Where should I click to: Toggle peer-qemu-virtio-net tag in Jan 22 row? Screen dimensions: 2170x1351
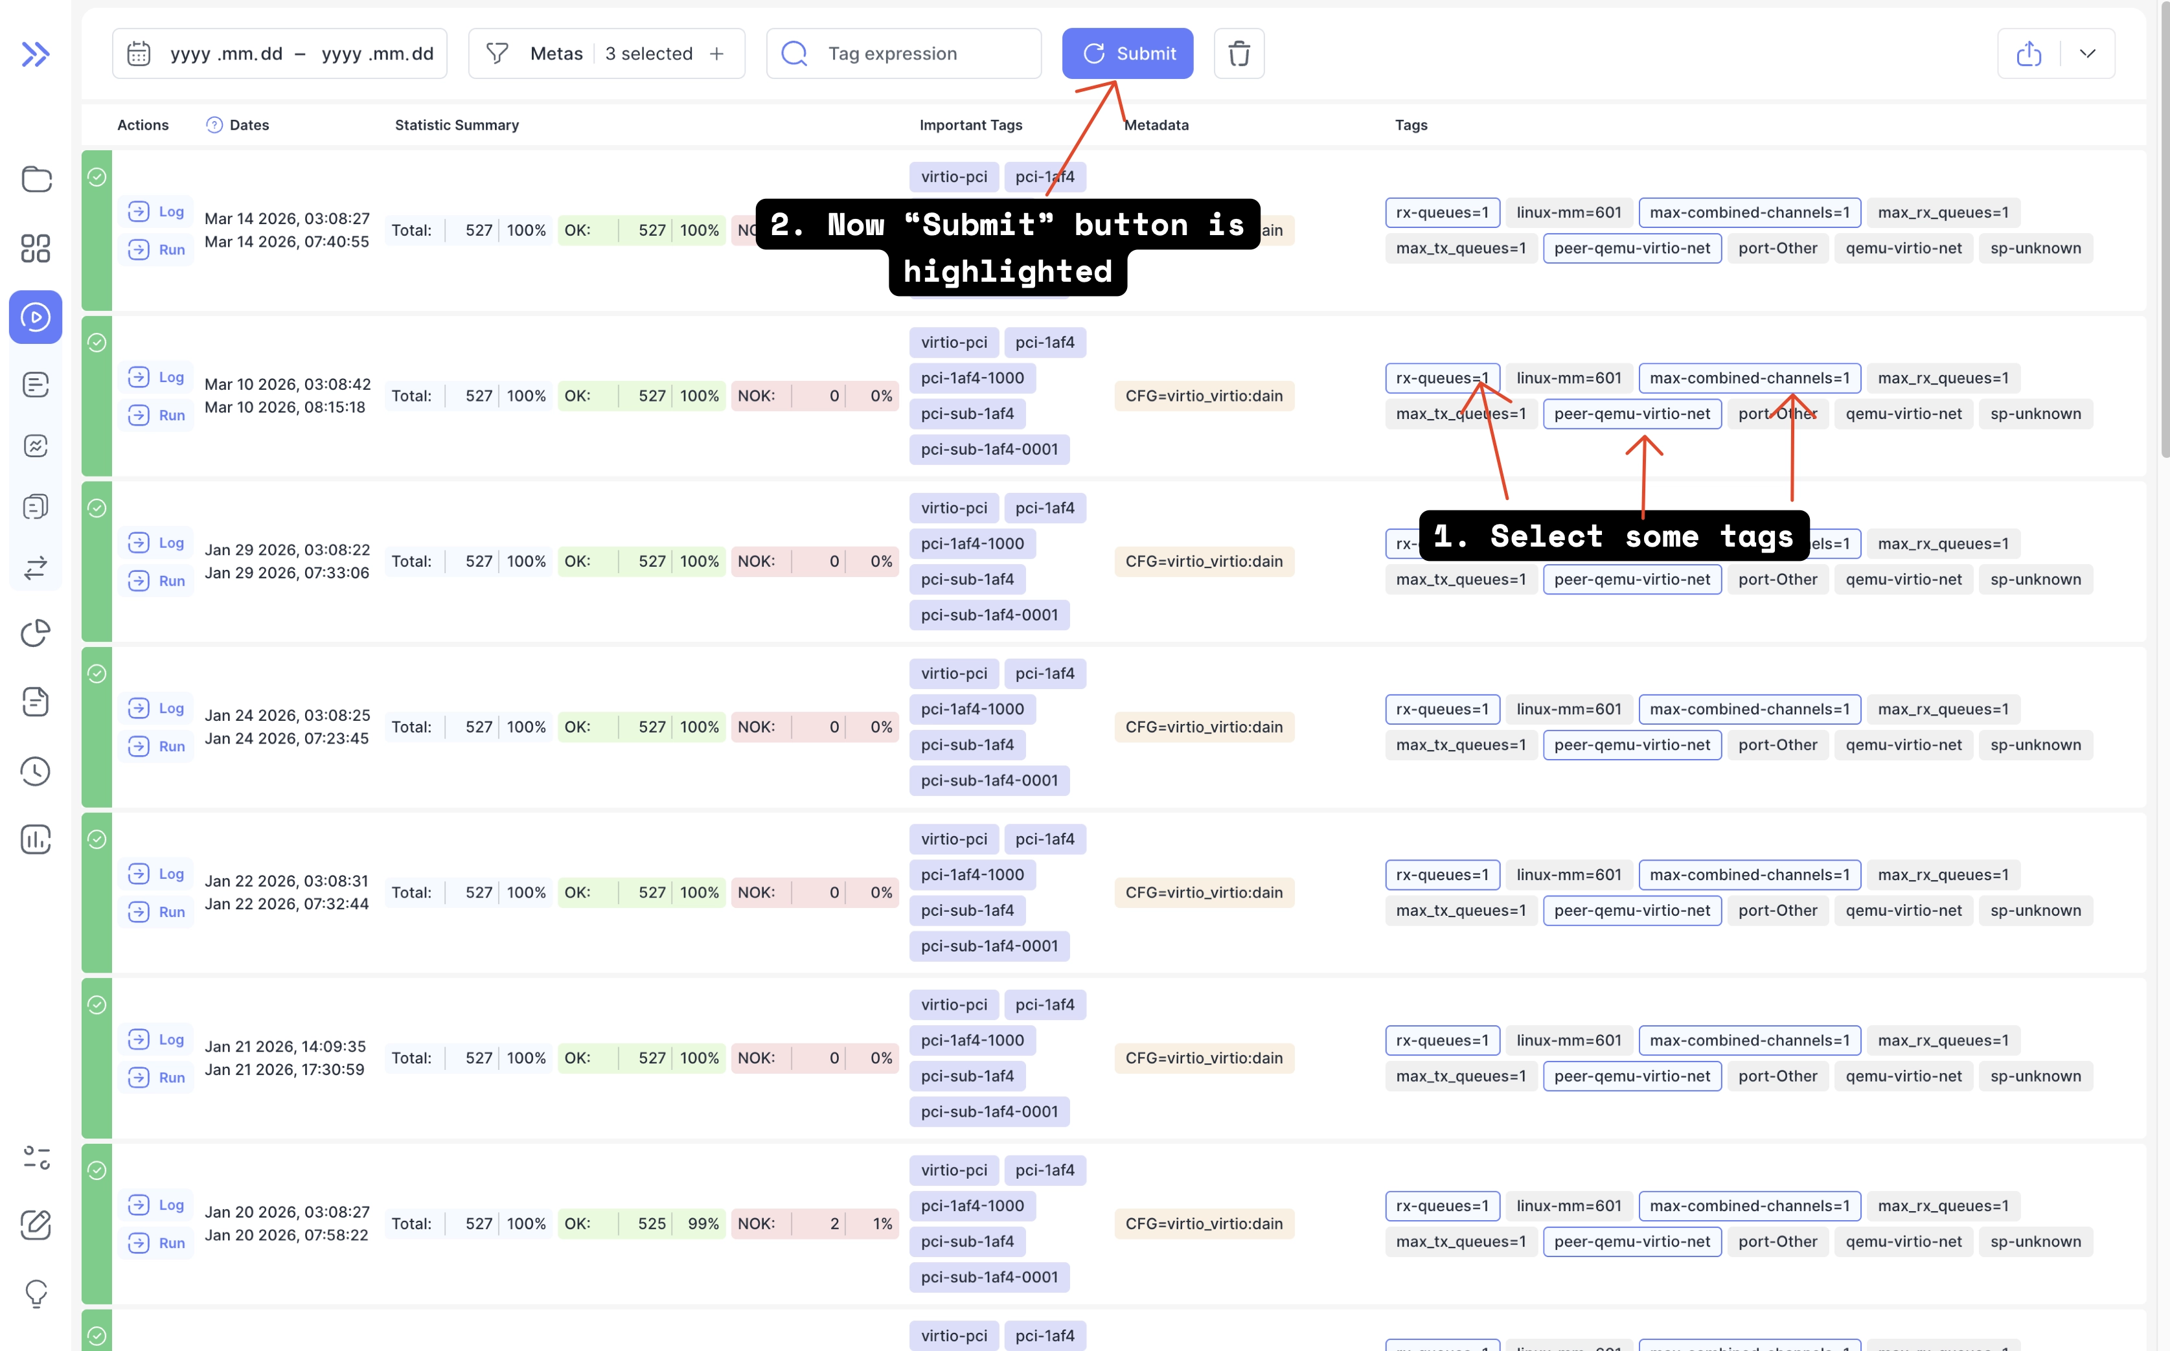click(1631, 911)
